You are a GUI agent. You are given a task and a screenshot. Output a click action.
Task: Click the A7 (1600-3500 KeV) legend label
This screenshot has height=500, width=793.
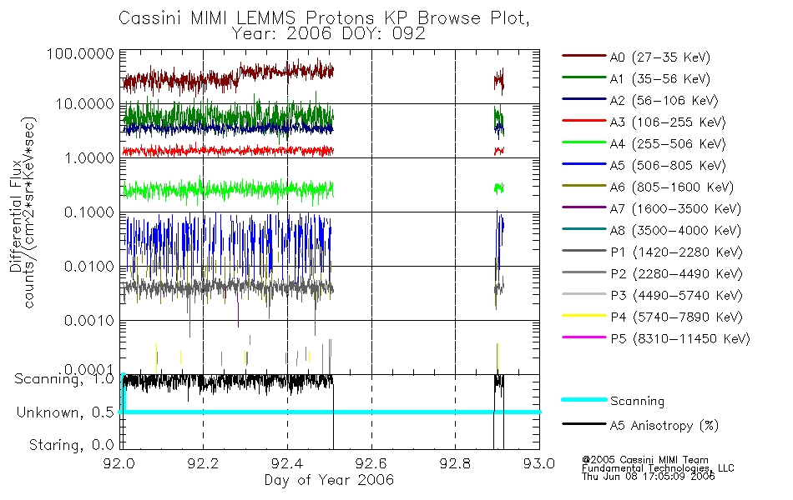tap(675, 209)
